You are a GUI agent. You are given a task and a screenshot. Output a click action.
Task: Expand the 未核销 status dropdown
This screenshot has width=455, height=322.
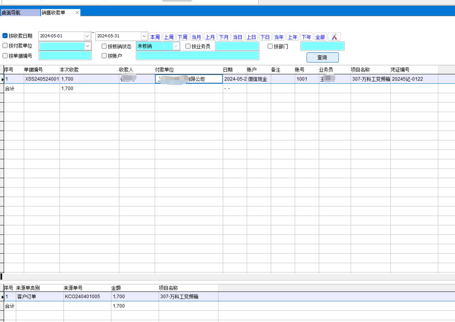click(176, 46)
